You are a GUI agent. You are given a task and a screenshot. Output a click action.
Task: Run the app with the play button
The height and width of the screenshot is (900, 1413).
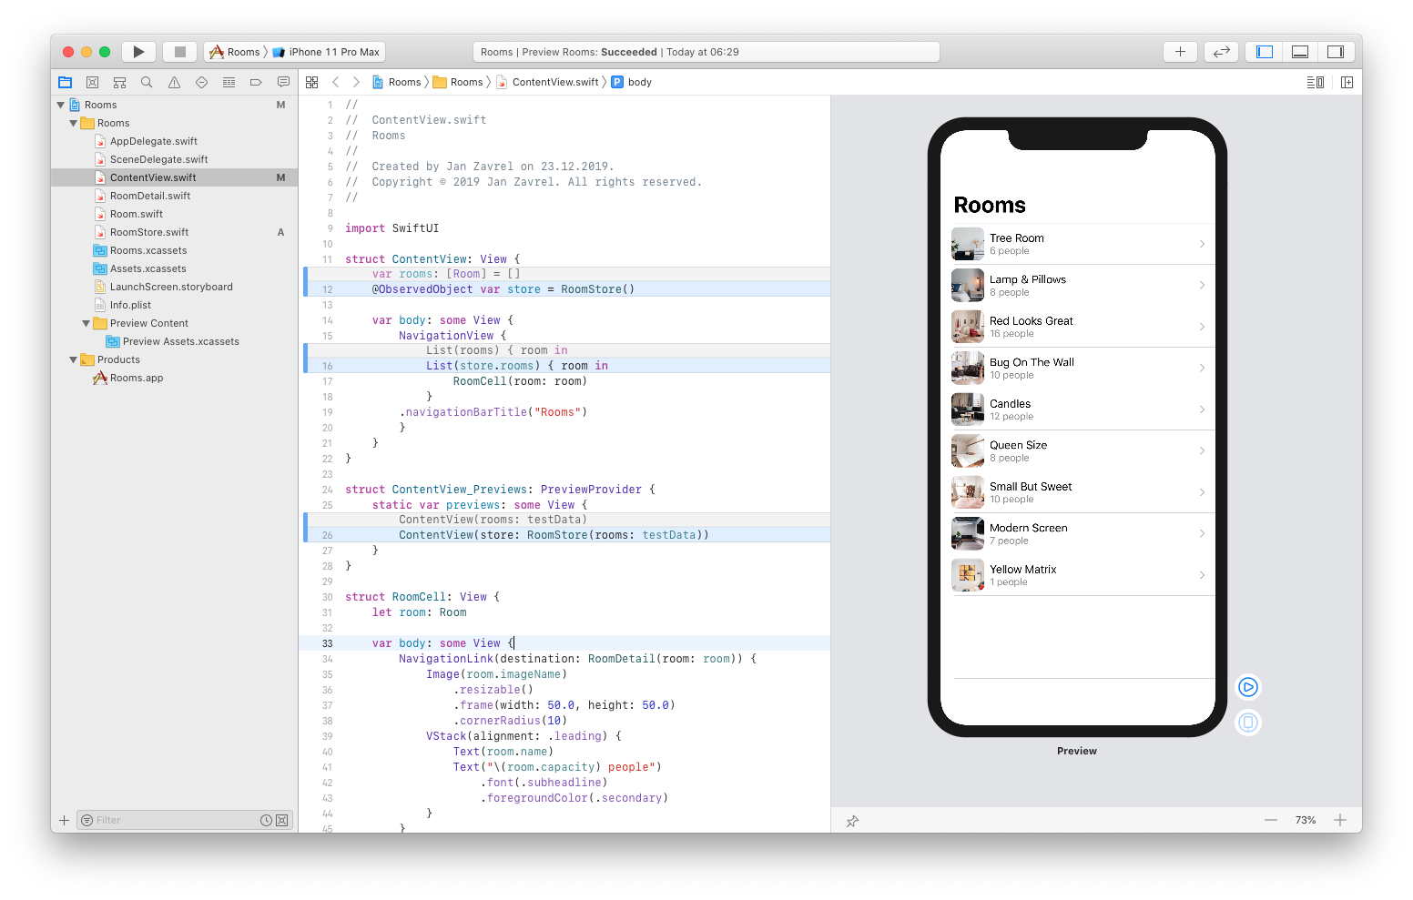[138, 51]
